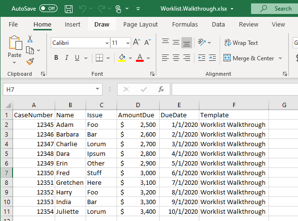This screenshot has width=298, height=221.
Task: Open Font settings dialog launcher
Action: (x=152, y=74)
